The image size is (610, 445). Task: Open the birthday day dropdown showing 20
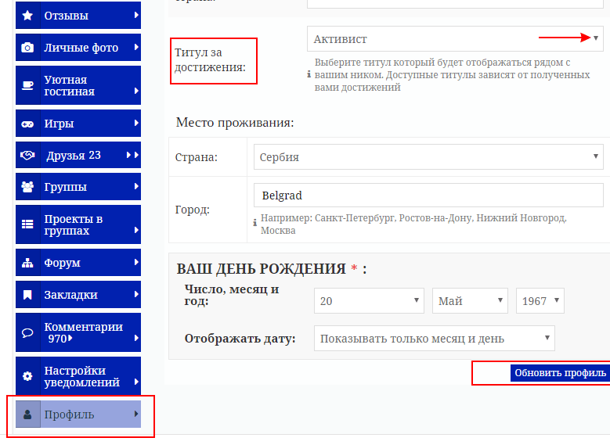369,301
